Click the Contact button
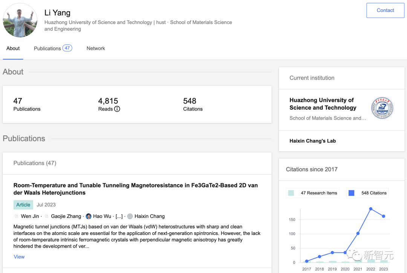The height and width of the screenshot is (273, 407). pyautogui.click(x=385, y=11)
